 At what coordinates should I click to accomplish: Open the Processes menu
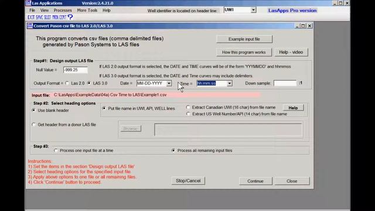coord(63,11)
